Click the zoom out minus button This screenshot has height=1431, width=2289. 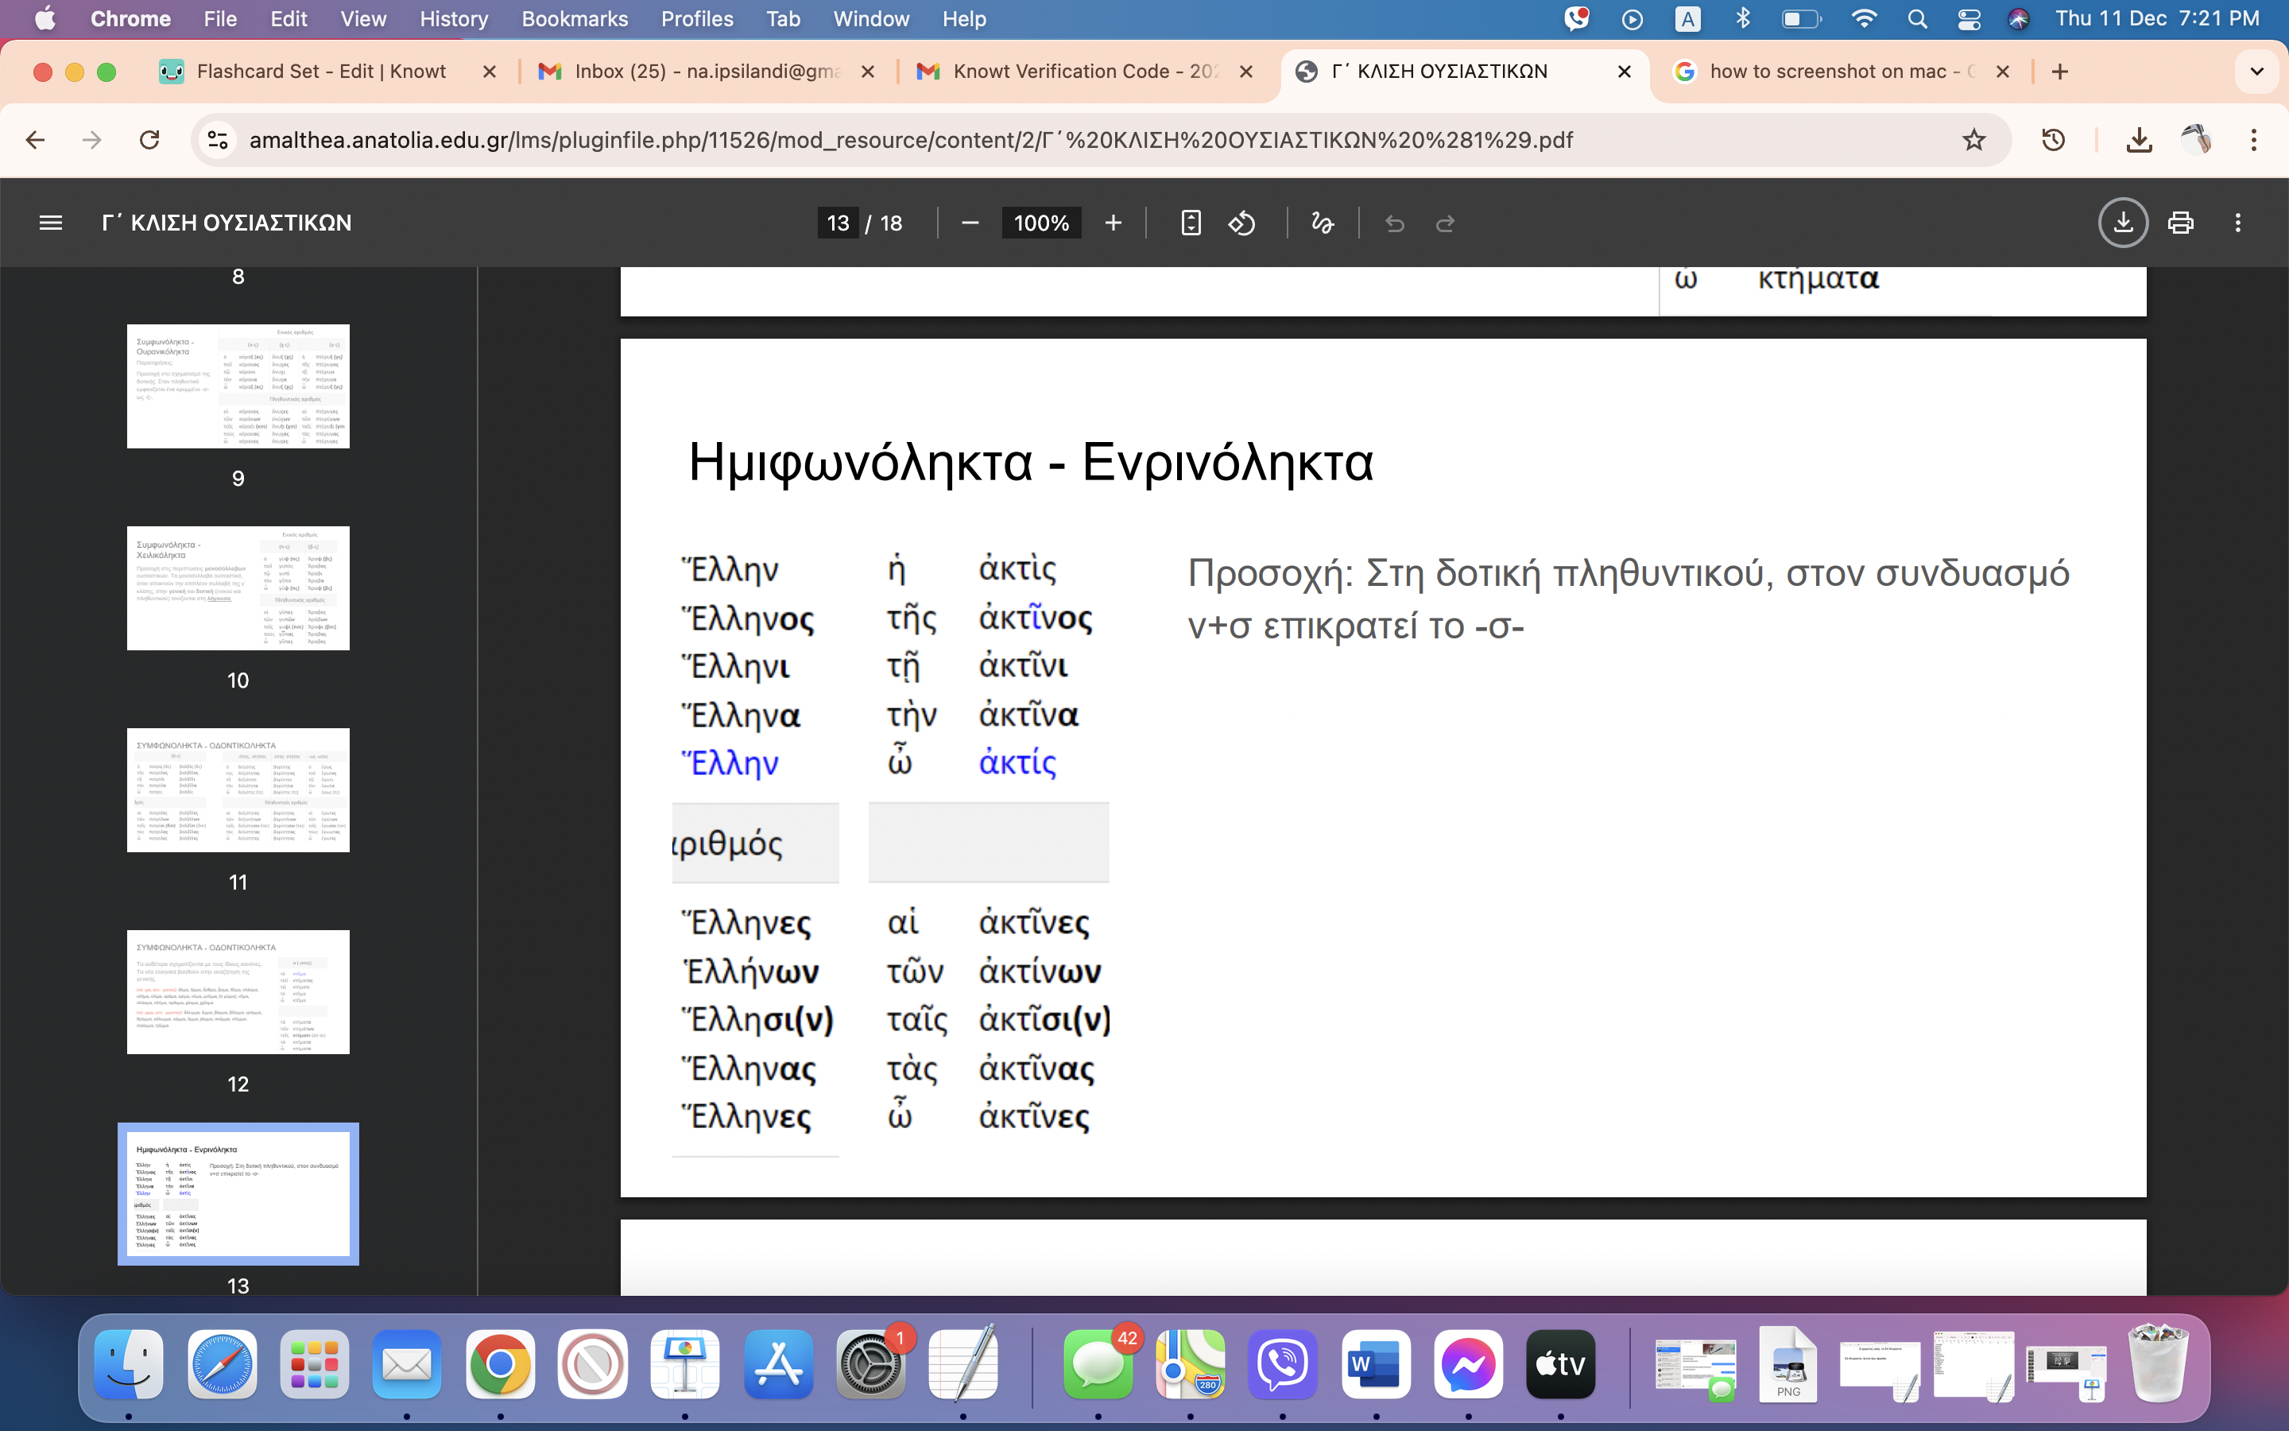click(970, 223)
